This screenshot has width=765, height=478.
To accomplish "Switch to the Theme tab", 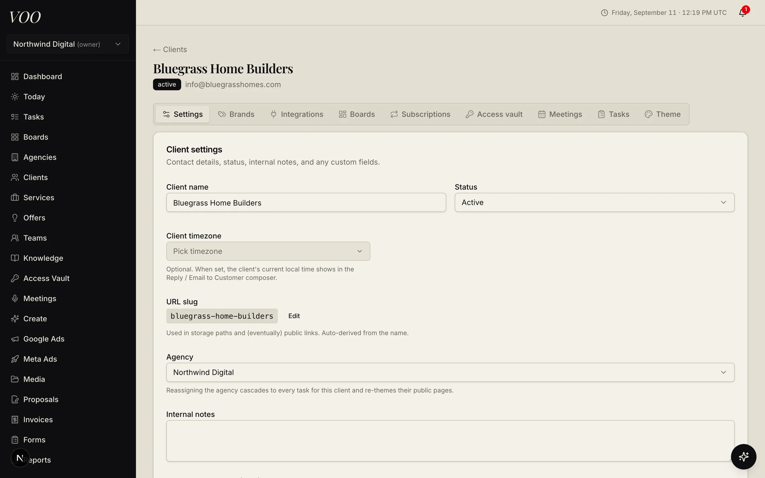I will click(663, 114).
